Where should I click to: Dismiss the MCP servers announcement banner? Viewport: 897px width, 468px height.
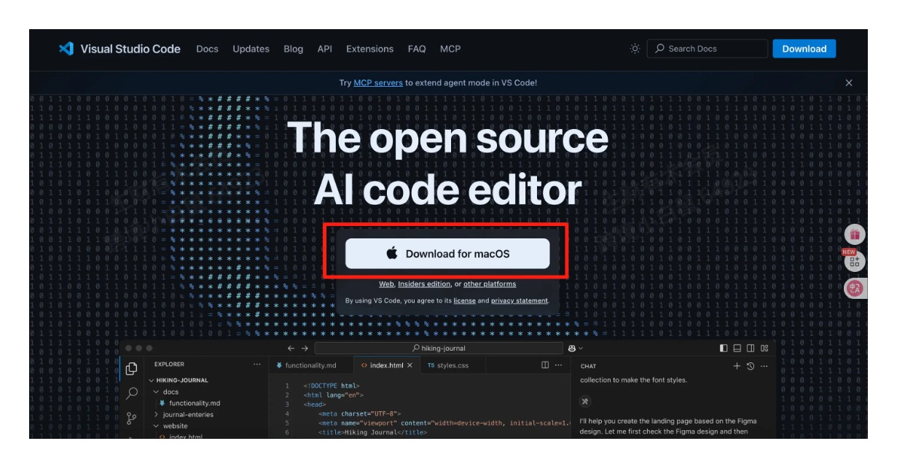[x=849, y=83]
